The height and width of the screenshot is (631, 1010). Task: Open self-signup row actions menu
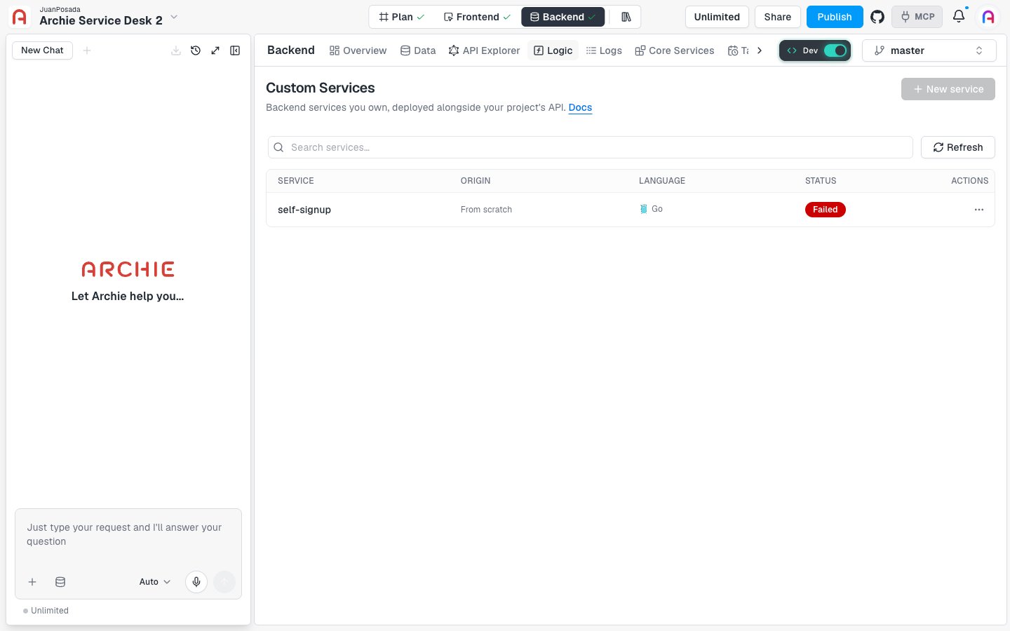point(979,210)
